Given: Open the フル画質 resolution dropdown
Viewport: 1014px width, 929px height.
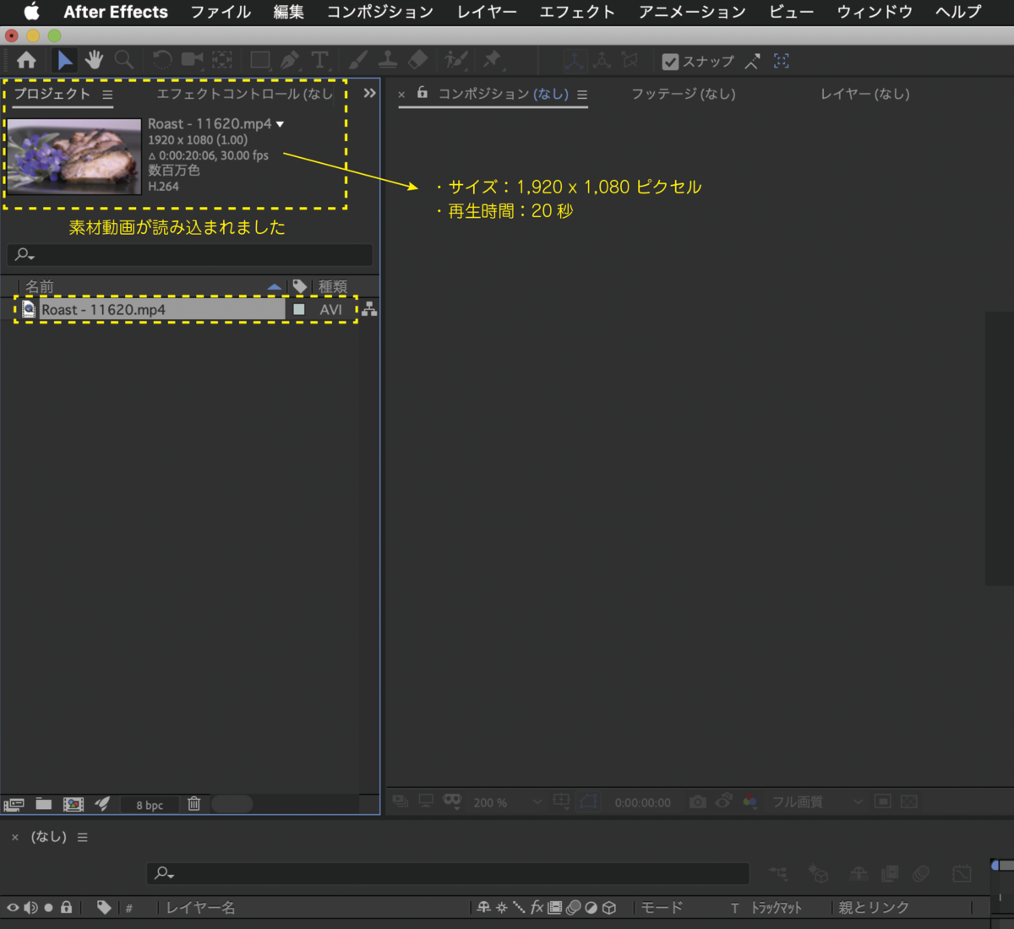Looking at the screenshot, I should 817,801.
